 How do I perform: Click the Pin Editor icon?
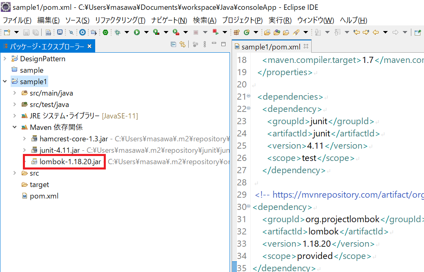point(417,32)
